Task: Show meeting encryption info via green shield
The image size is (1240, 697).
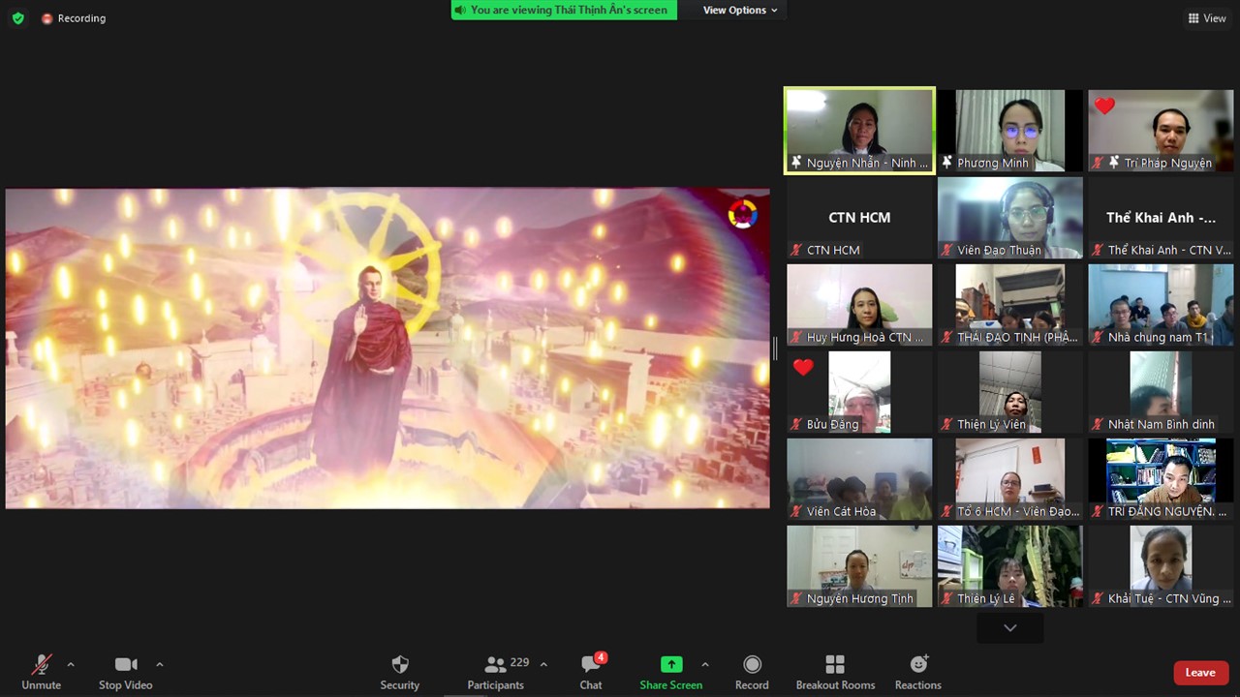Action: tap(17, 18)
